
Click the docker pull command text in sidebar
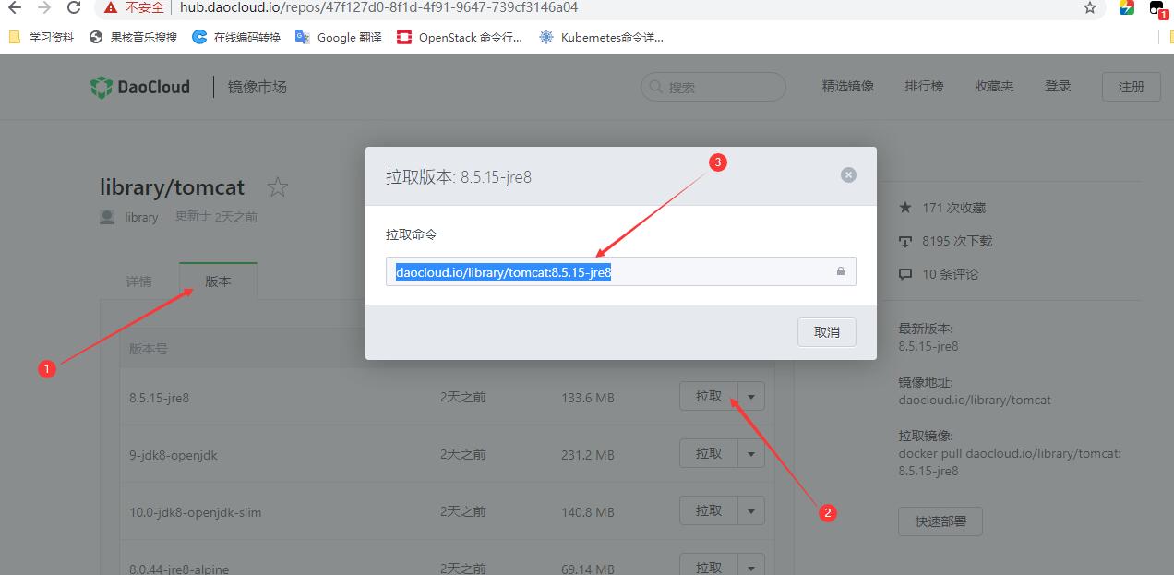(x=1010, y=462)
